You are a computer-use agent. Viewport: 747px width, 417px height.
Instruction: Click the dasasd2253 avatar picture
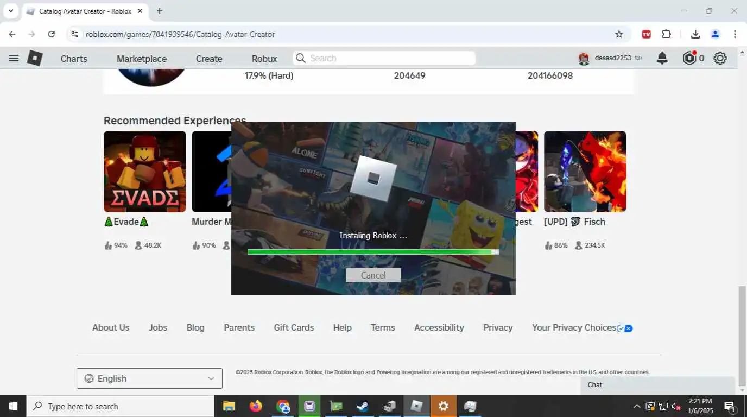click(x=584, y=58)
